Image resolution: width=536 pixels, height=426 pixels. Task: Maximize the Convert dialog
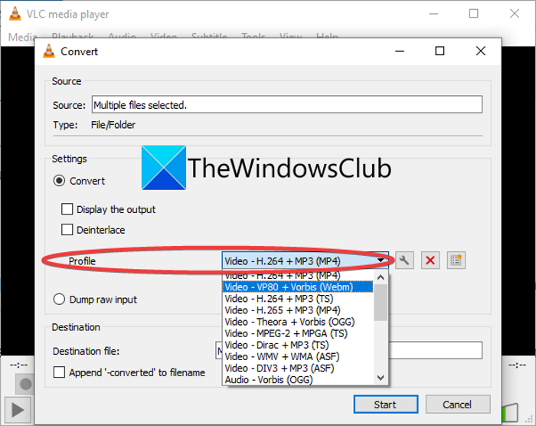[x=440, y=51]
